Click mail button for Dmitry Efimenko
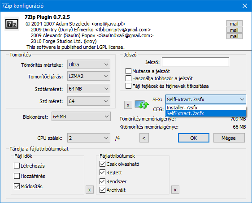This screenshot has height=203, width=252. point(235,30)
